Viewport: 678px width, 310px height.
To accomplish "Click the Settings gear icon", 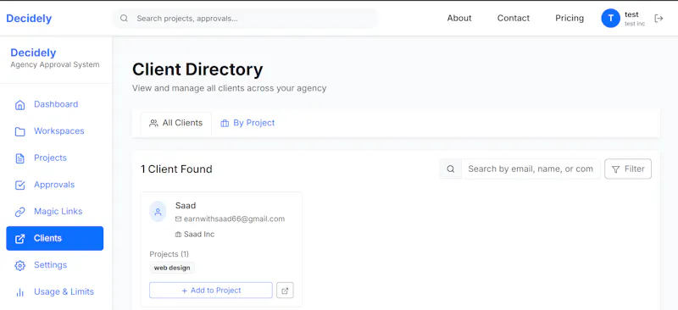I will point(19,265).
